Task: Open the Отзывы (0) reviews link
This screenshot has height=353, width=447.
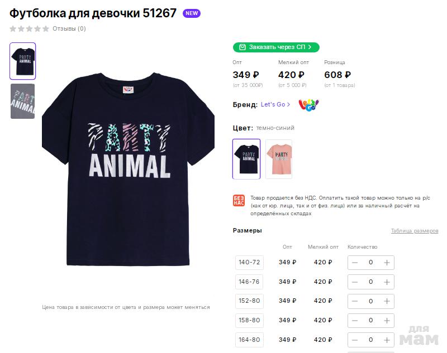Action: (x=69, y=28)
